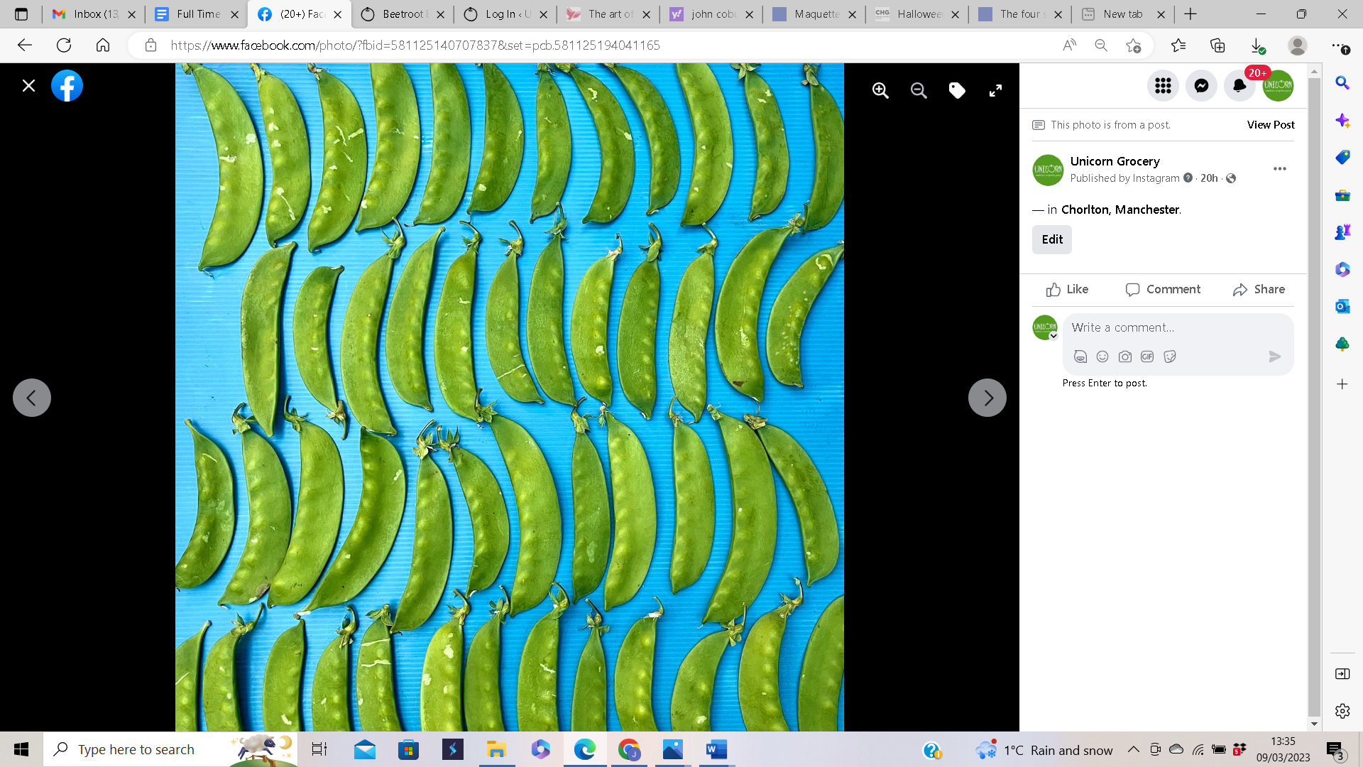Click the tag photo icon
The image size is (1363, 767).
(957, 90)
